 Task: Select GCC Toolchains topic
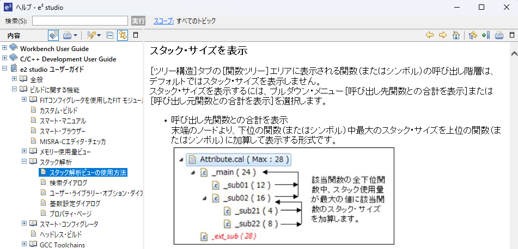(x=62, y=245)
